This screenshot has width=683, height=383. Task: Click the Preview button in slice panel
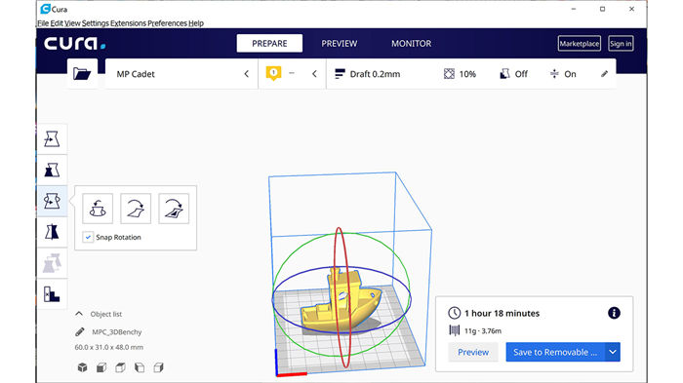pyautogui.click(x=473, y=352)
